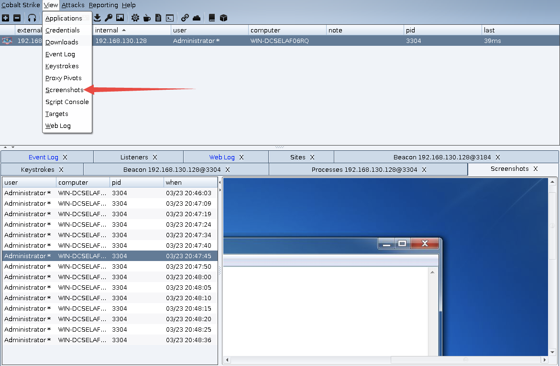Select screenshot taken at 03/23 20:48:15
The image size is (560, 366).
(x=110, y=309)
